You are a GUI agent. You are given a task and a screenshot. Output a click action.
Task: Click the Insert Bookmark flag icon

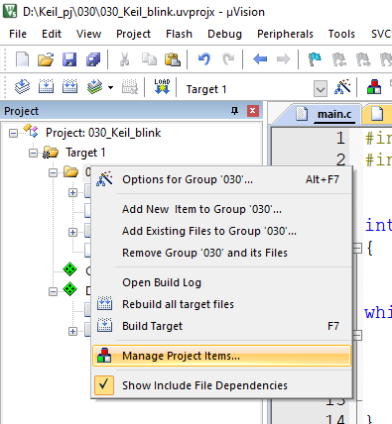(315, 59)
